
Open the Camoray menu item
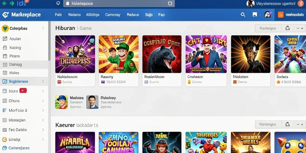click(113, 15)
